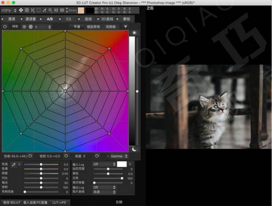272x206 pixels.
Task: Toggle the 通道 tab checkbox
Action: (4, 19)
